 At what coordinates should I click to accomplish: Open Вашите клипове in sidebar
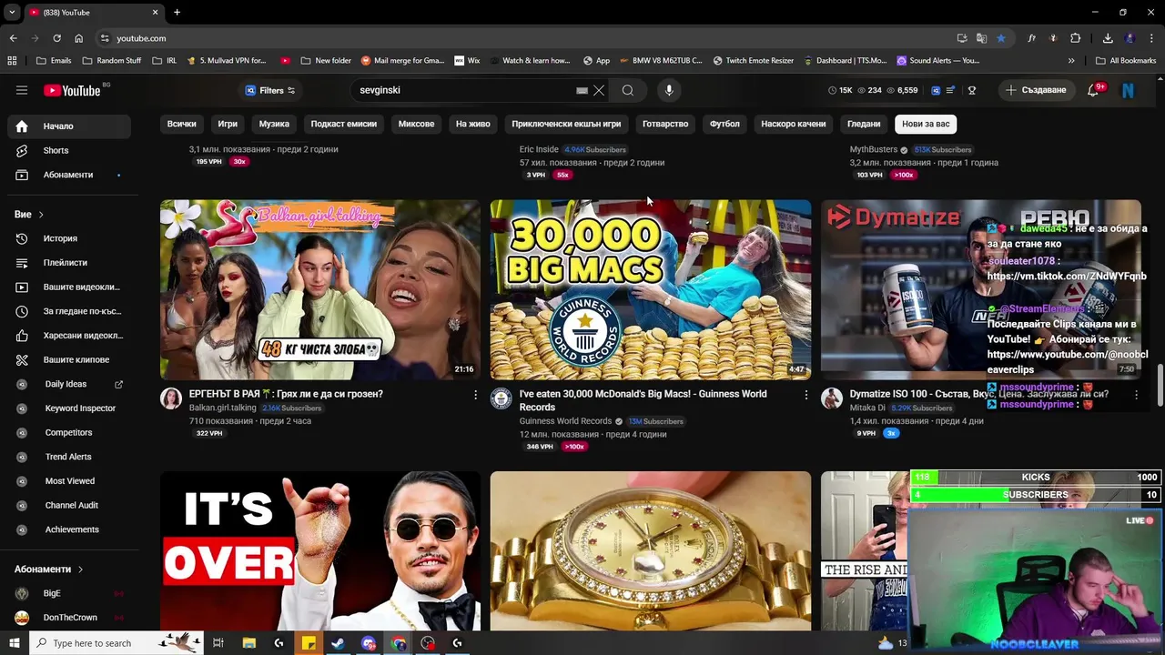69,359
